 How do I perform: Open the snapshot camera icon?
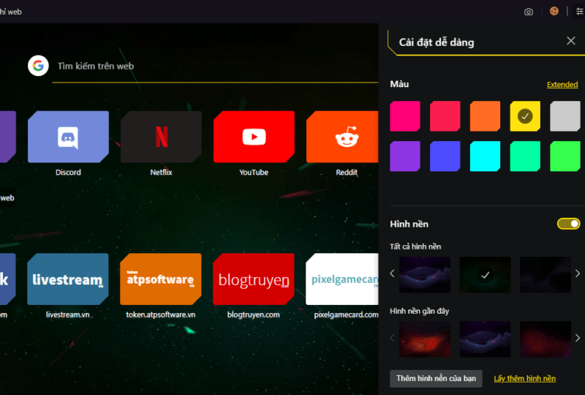528,12
